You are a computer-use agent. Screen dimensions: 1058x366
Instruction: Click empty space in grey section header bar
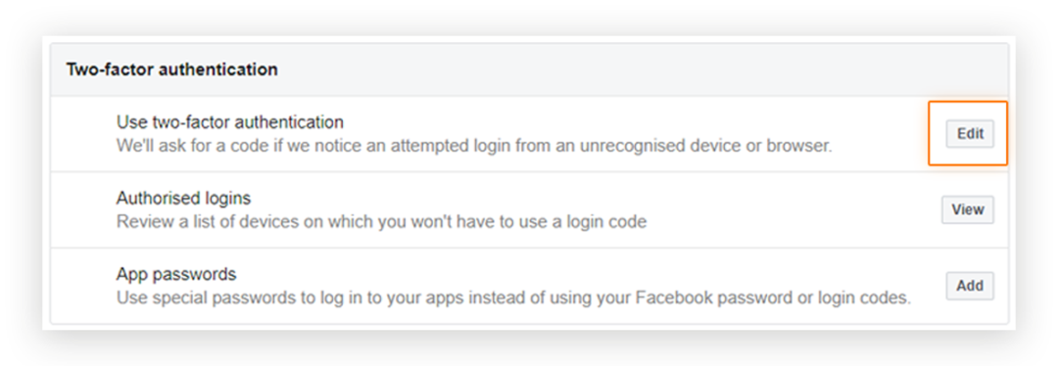point(641,69)
